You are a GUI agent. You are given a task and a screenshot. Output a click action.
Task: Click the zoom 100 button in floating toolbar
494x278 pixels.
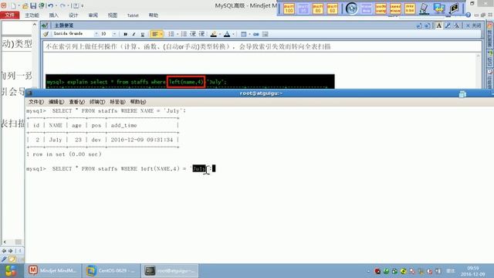click(x=289, y=8)
